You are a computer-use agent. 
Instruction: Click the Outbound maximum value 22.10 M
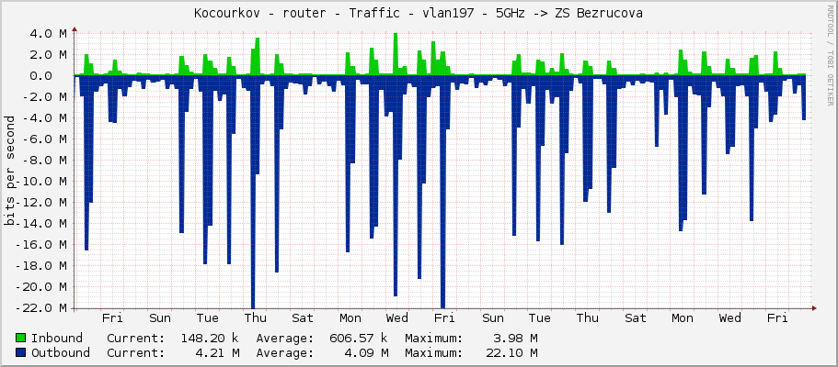tap(511, 352)
